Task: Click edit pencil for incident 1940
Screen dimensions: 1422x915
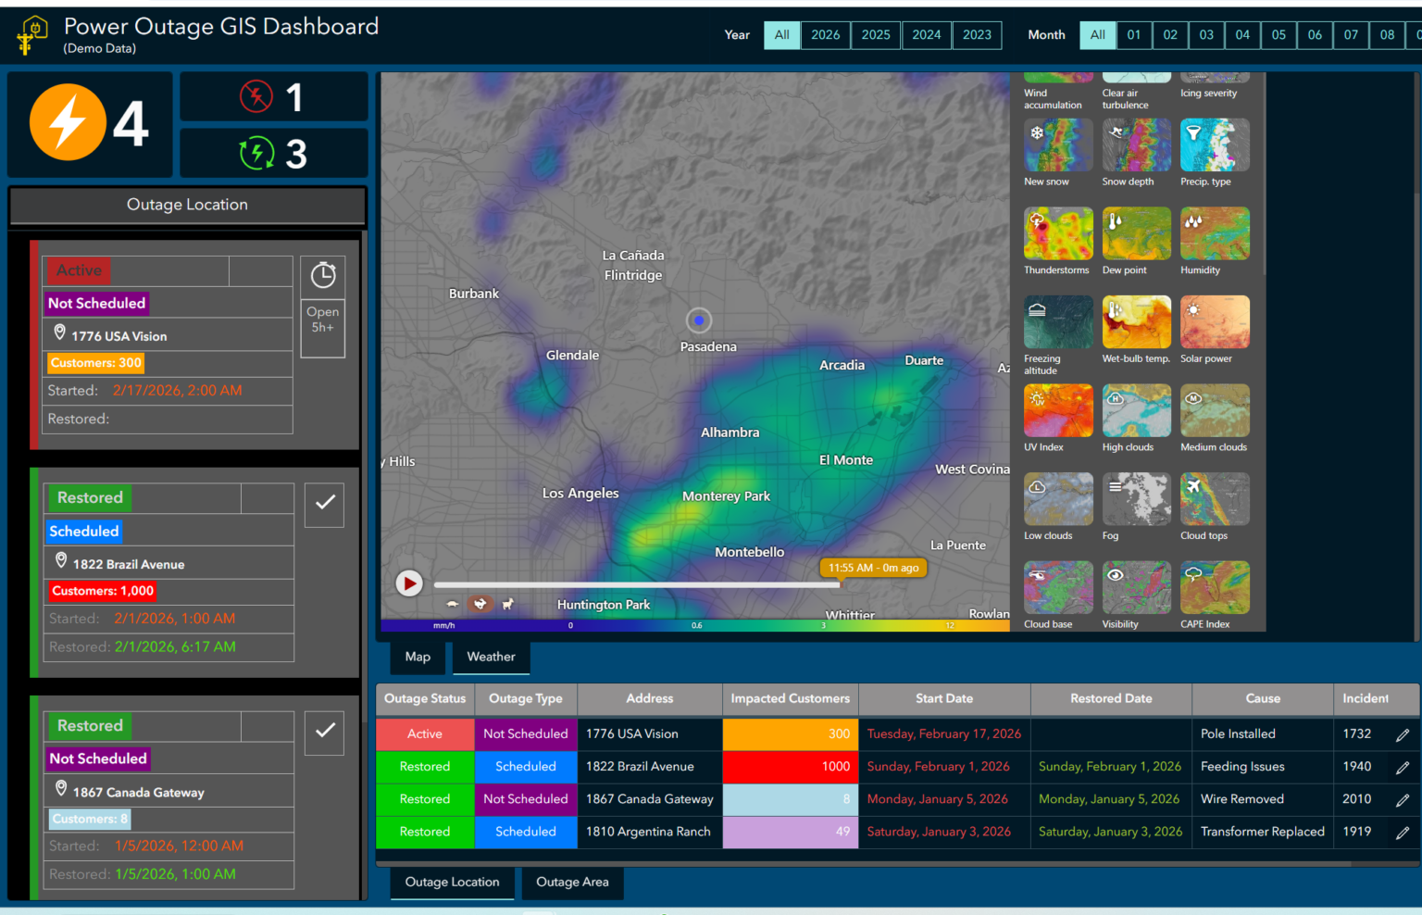Action: (x=1403, y=767)
